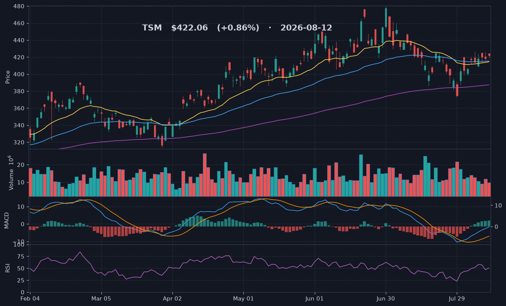Click the 460 price axis tick

(x=19, y=23)
